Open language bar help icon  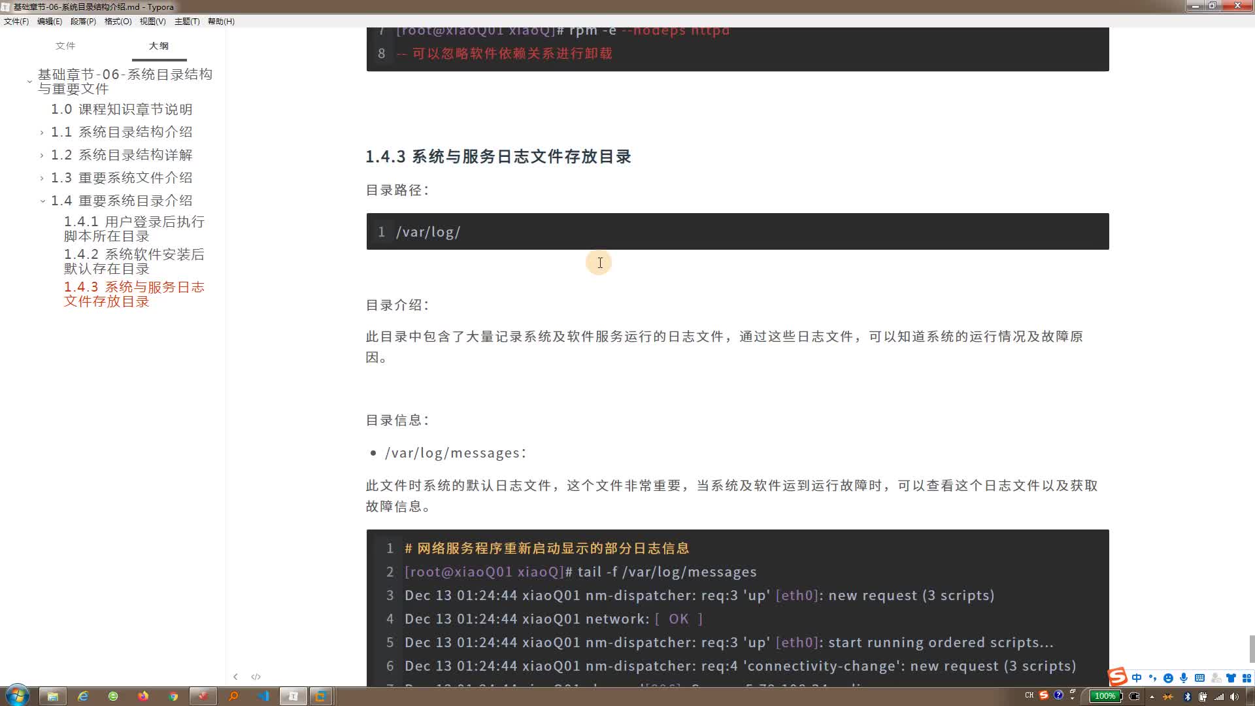(x=1059, y=695)
